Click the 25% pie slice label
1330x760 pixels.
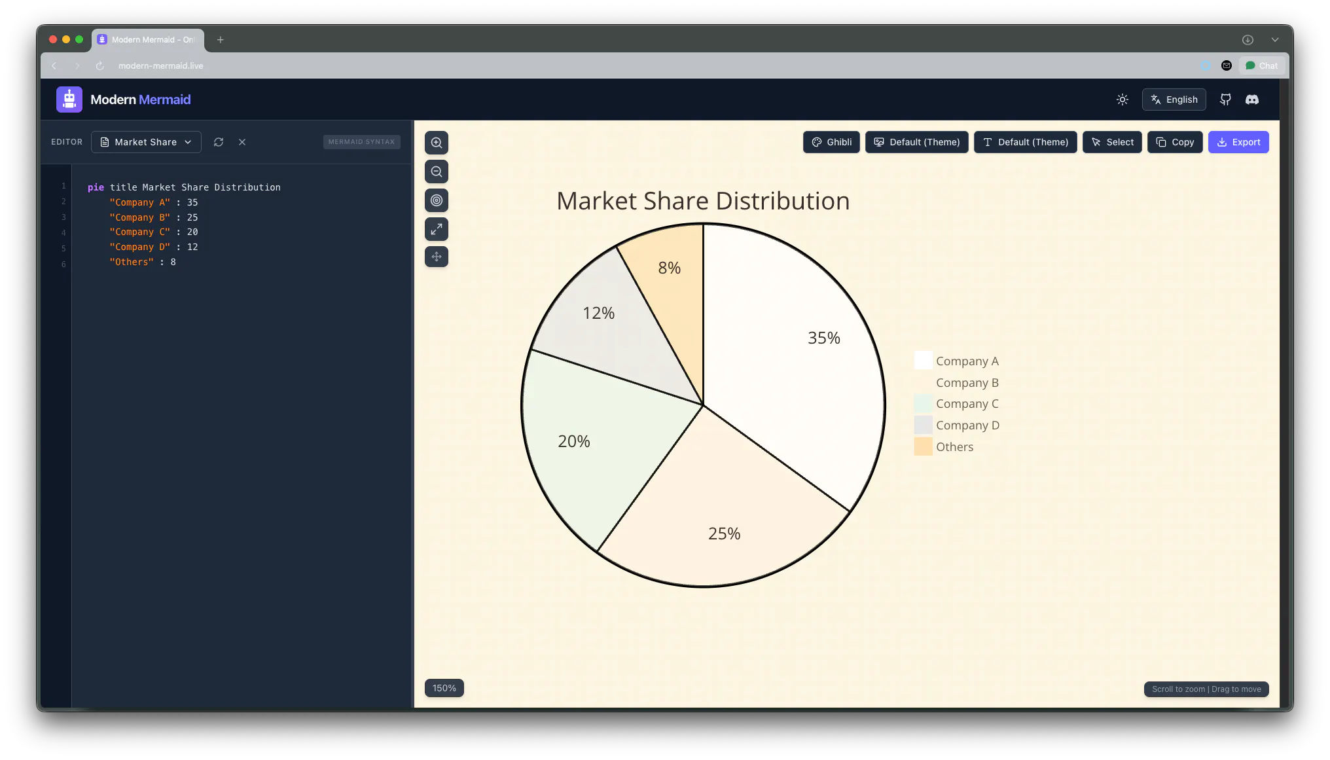point(725,534)
